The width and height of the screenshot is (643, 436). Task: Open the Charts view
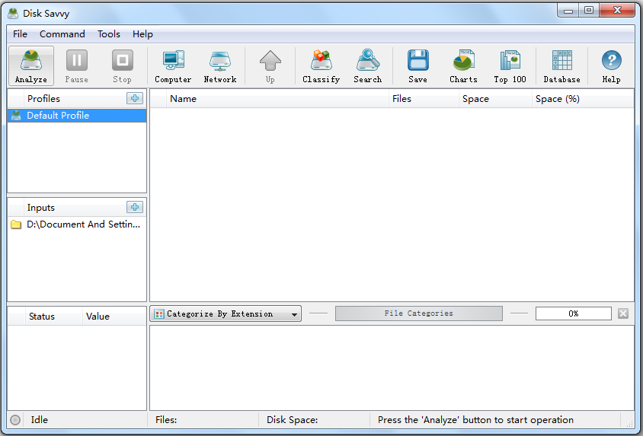pyautogui.click(x=463, y=65)
